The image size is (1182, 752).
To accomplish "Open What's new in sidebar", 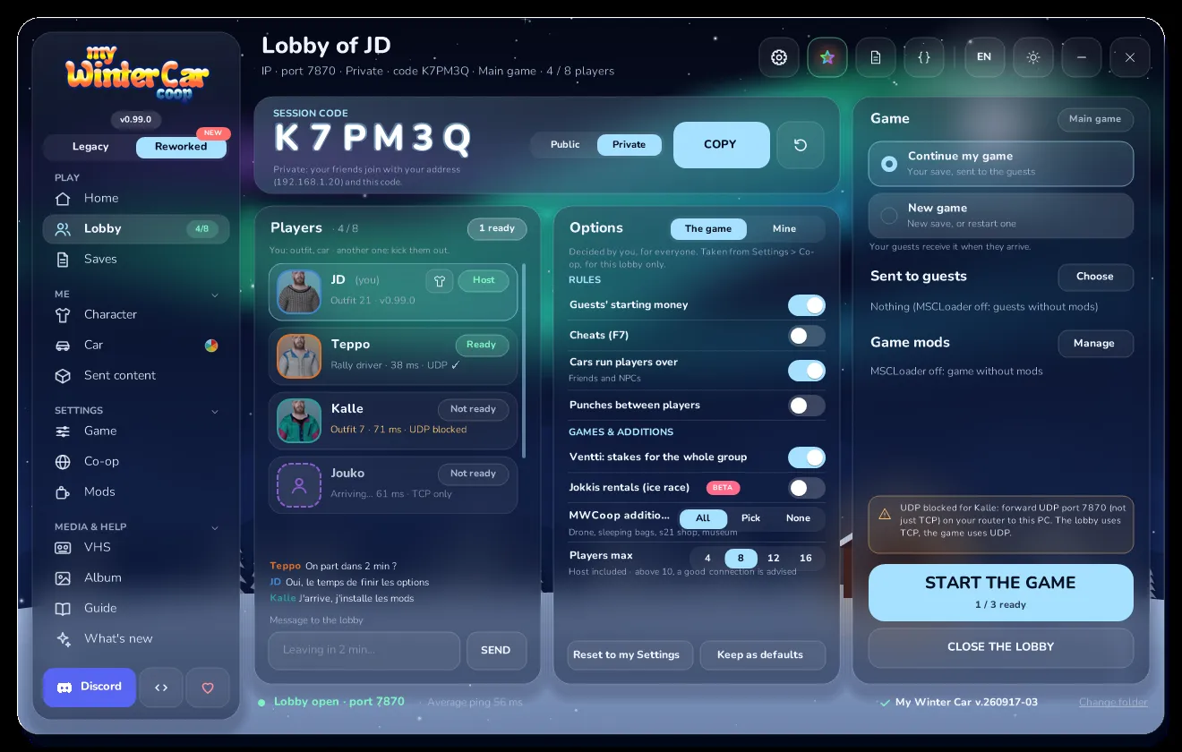I will point(136,639).
